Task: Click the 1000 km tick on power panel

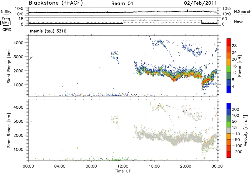Action: [18, 85]
